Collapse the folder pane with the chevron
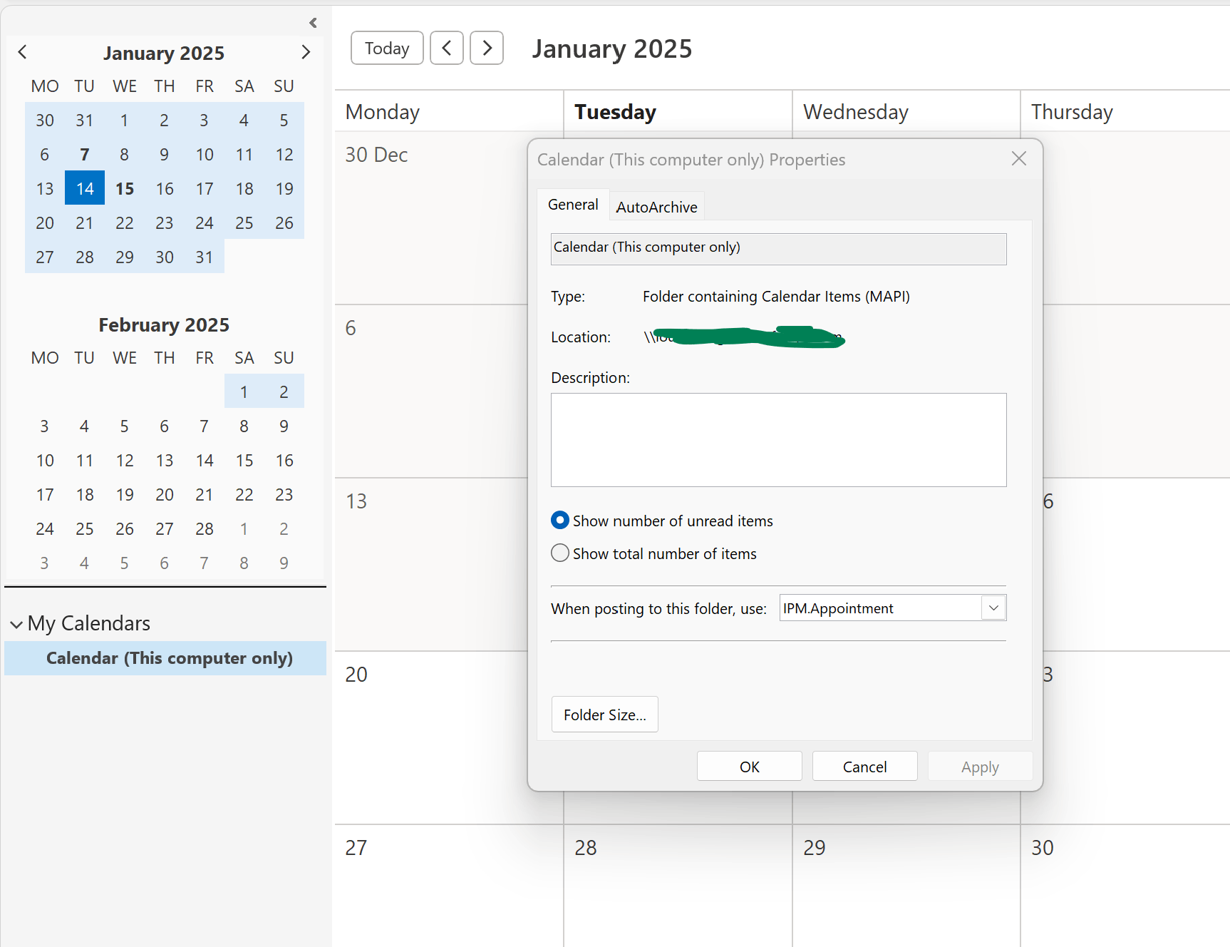Image resolution: width=1230 pixels, height=947 pixels. 312,22
